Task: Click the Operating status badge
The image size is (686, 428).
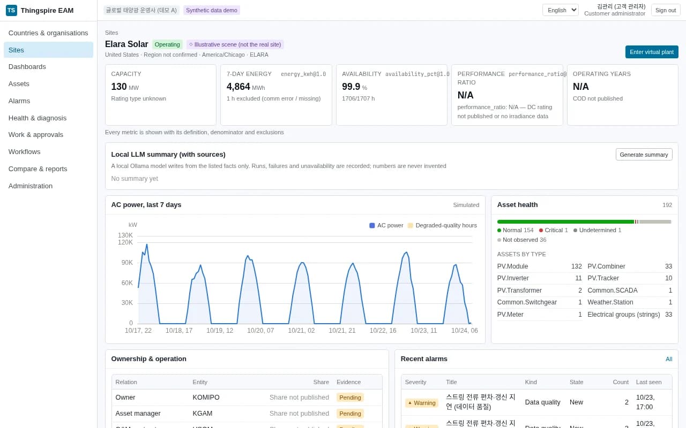Action: tap(167, 44)
